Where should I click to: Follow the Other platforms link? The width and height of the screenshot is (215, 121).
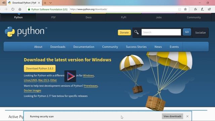pyautogui.click(x=53, y=80)
